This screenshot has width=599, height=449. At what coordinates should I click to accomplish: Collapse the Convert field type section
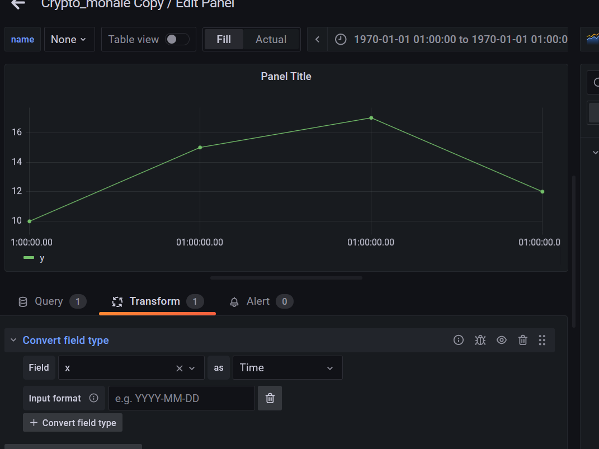pos(13,340)
